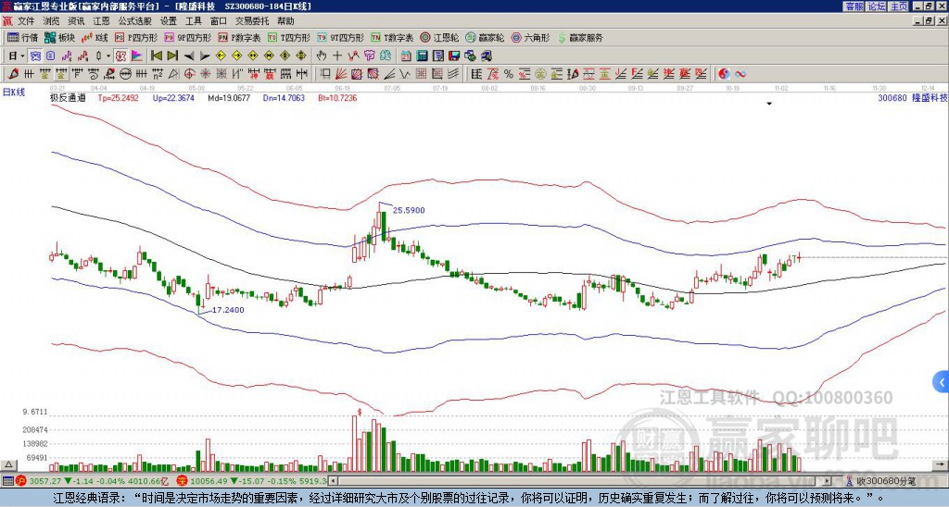Click the red $ marker above volume
The width and height of the screenshot is (949, 507).
(360, 412)
